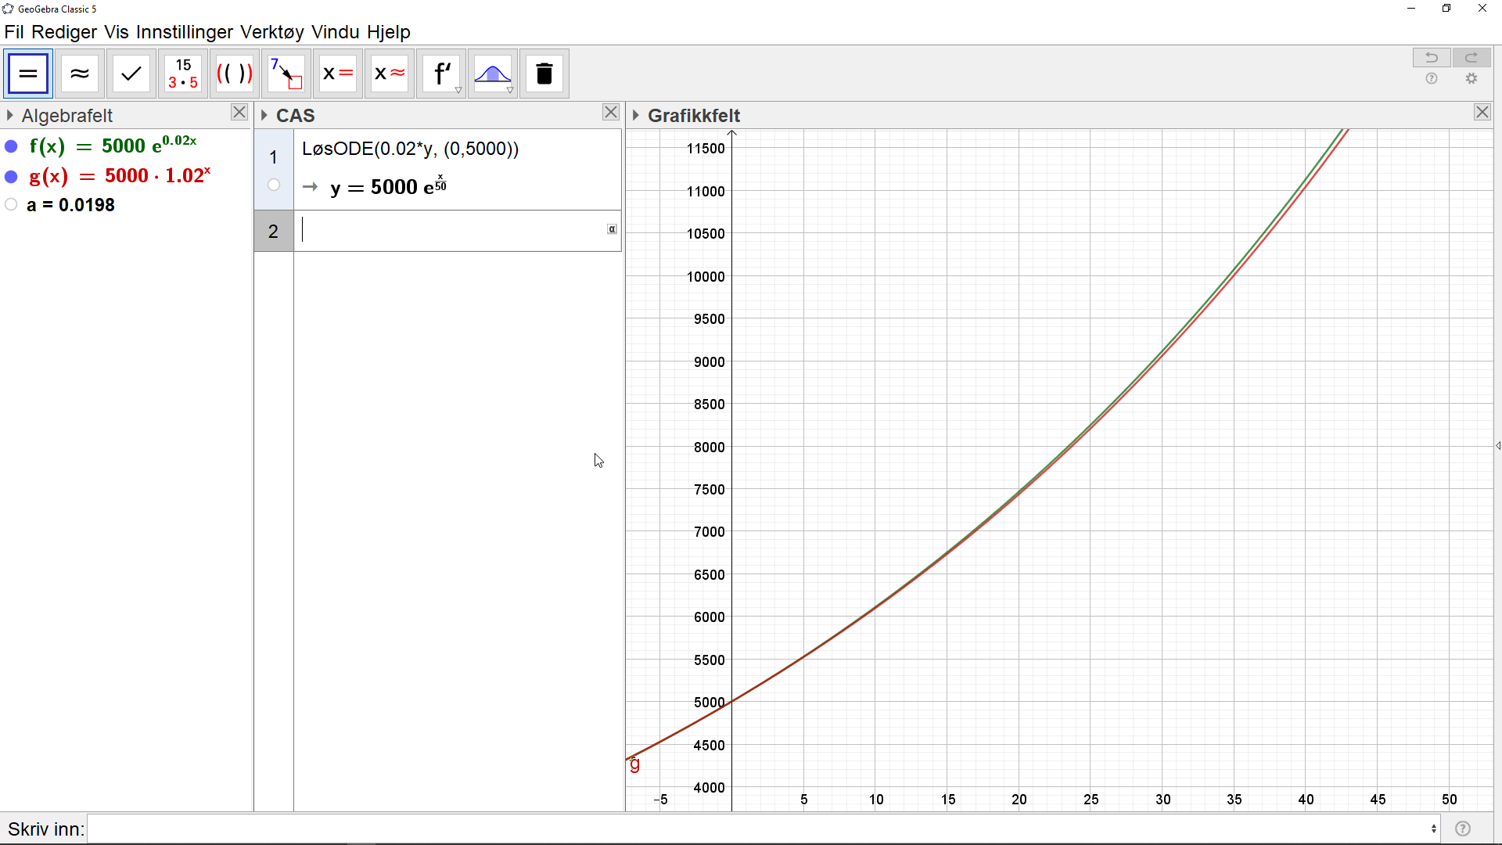1502x845 pixels.
Task: Toggle the CAS row 1 visibility circle
Action: point(274,185)
